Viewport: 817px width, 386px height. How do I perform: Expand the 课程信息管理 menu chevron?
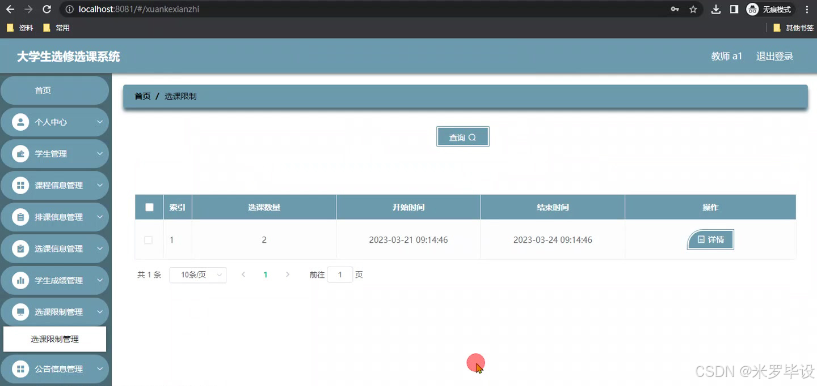click(x=99, y=185)
